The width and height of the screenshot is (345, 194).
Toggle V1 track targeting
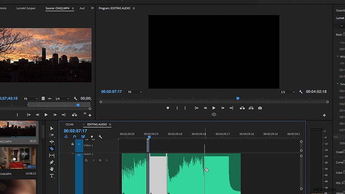(x=79, y=144)
